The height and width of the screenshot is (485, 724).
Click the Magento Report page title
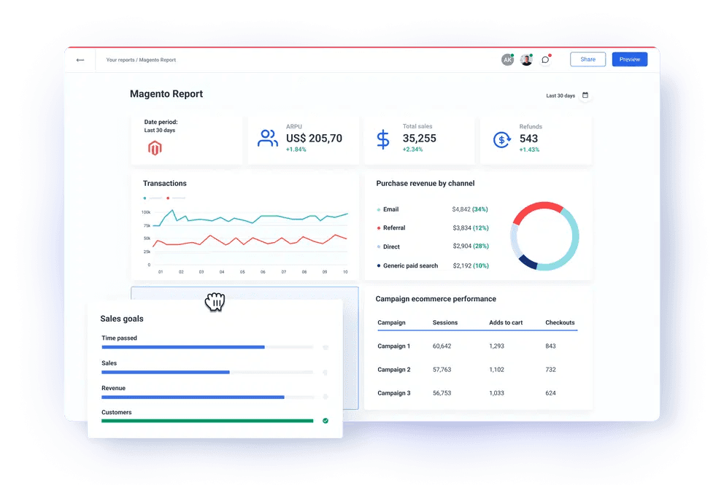[x=166, y=93]
